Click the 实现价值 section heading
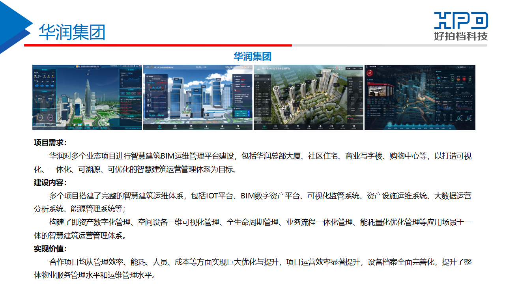 50,249
